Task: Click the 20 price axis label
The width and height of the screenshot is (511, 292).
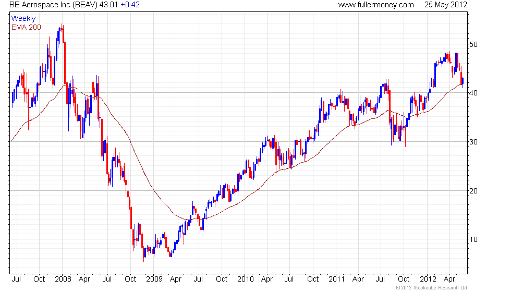Action: pyautogui.click(x=473, y=191)
